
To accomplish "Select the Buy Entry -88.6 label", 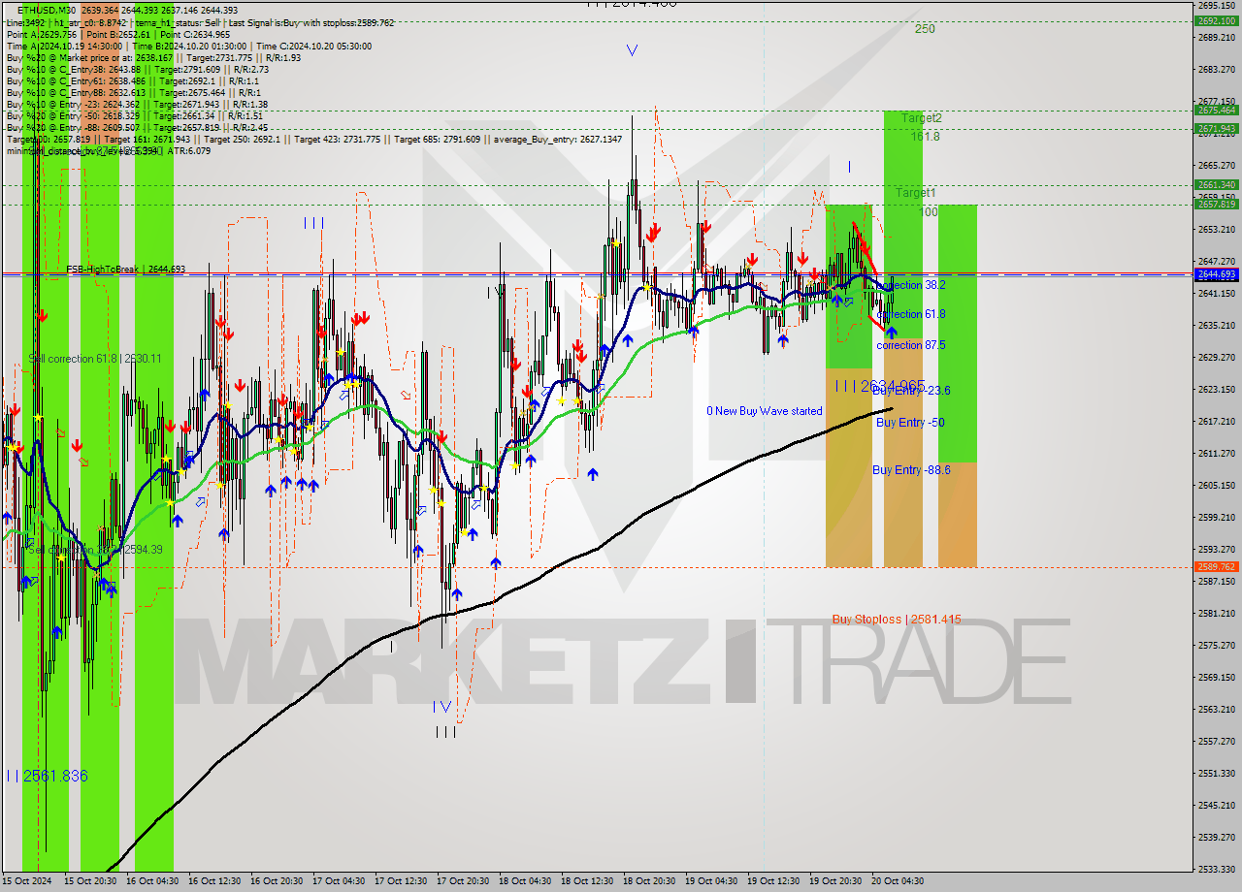I will click(911, 470).
